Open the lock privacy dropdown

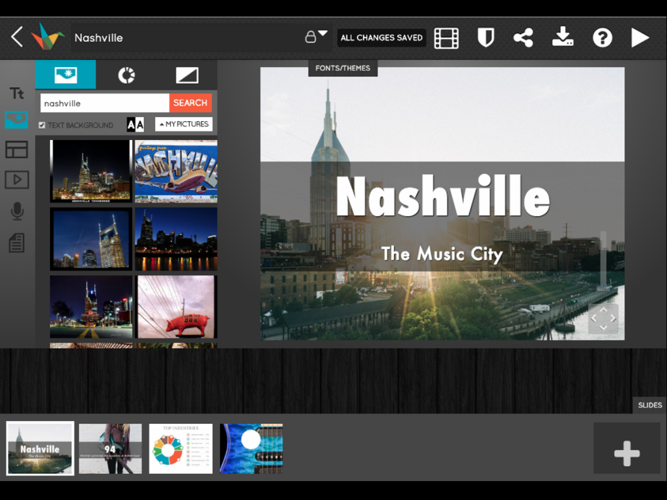(316, 36)
